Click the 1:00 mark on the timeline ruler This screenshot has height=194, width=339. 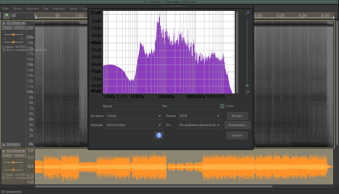click(80, 16)
